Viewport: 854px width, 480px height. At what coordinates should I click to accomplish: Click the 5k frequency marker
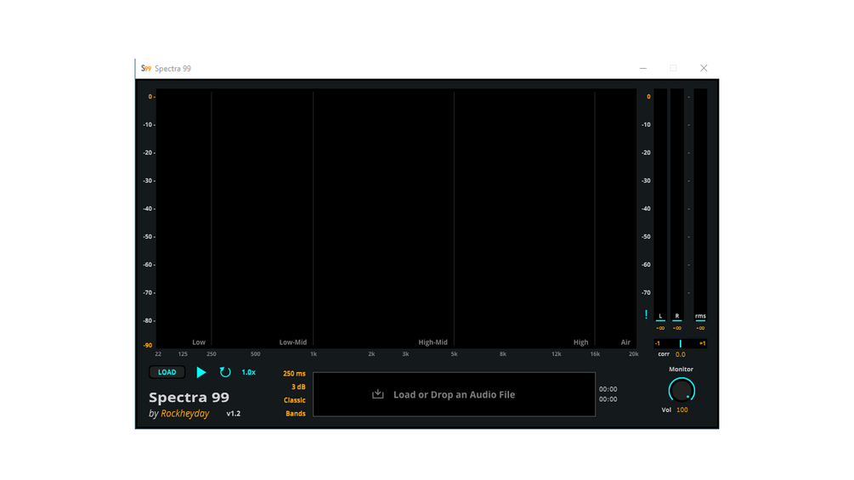[455, 354]
